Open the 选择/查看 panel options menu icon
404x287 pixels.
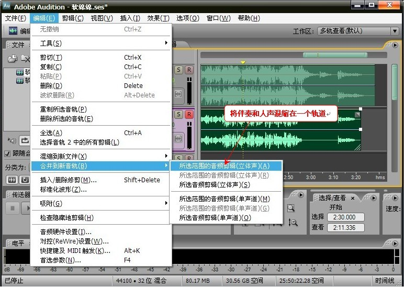point(373,198)
